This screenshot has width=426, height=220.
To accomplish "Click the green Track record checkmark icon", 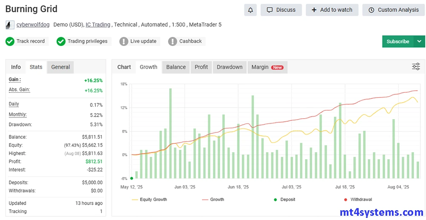I will coord(10,41).
